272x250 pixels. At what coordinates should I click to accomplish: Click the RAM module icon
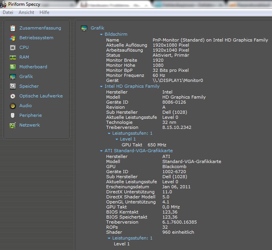[x=13, y=57]
